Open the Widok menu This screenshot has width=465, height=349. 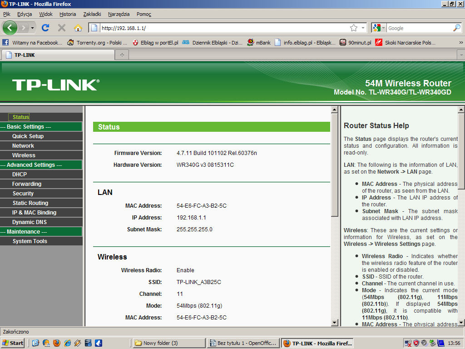click(x=46, y=14)
